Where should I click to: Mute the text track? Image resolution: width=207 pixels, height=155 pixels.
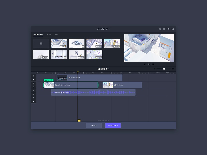[34, 80]
